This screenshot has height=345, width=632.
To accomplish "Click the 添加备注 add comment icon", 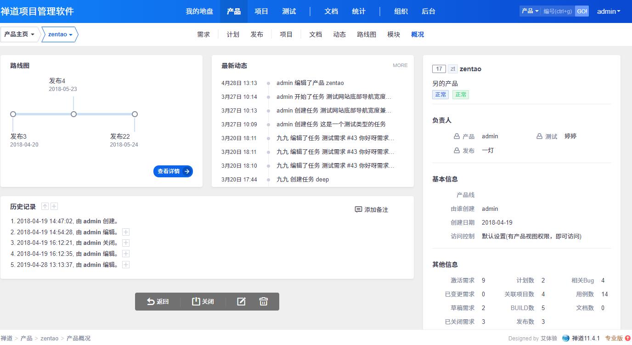I will (x=358, y=209).
